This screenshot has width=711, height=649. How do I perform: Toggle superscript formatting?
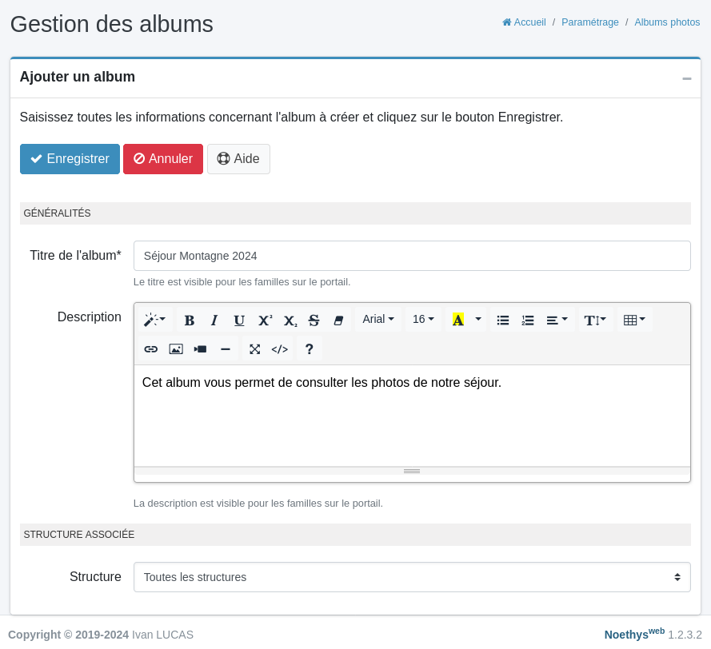click(264, 320)
